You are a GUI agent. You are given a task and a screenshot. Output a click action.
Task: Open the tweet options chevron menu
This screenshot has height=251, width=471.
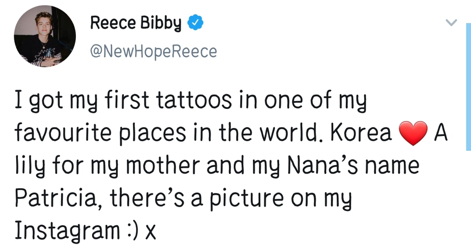tap(452, 23)
